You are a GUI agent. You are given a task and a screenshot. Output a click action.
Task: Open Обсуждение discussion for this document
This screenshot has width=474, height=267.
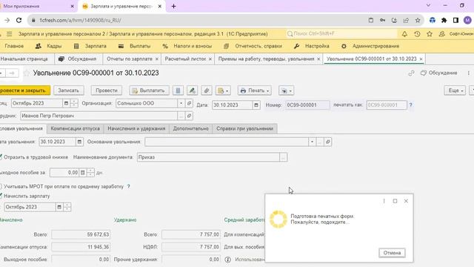click(439, 73)
